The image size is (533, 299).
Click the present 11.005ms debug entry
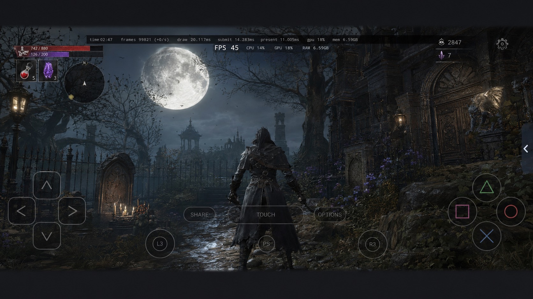(280, 40)
